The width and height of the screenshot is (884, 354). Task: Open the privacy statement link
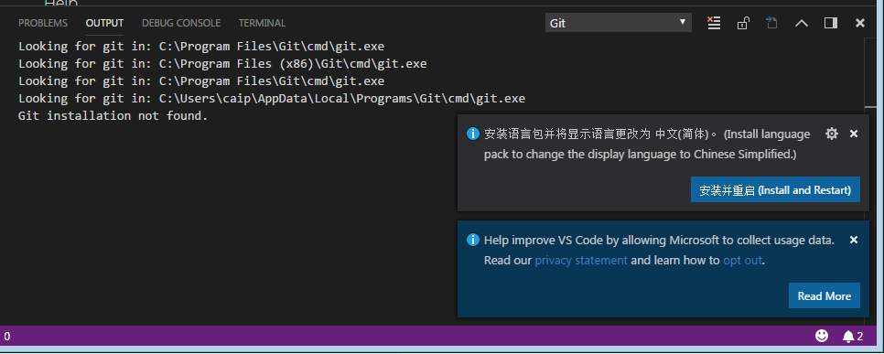click(x=581, y=261)
